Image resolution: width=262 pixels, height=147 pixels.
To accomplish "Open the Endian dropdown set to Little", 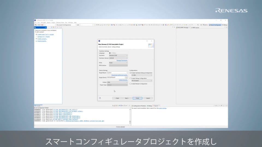I will [x=117, y=82].
